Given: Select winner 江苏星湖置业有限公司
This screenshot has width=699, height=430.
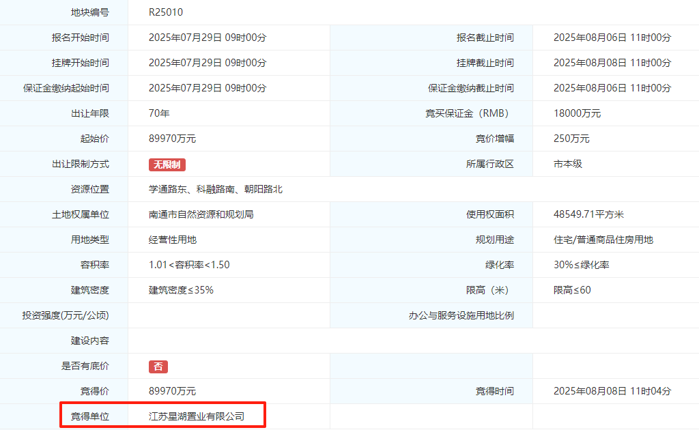Looking at the screenshot, I should pyautogui.click(x=197, y=416).
